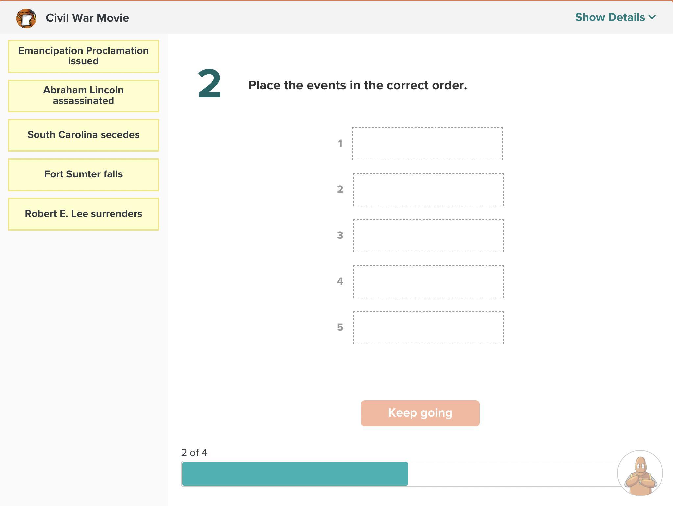The image size is (673, 506).
Task: Click the Moby robot avatar icon
Action: click(640, 473)
